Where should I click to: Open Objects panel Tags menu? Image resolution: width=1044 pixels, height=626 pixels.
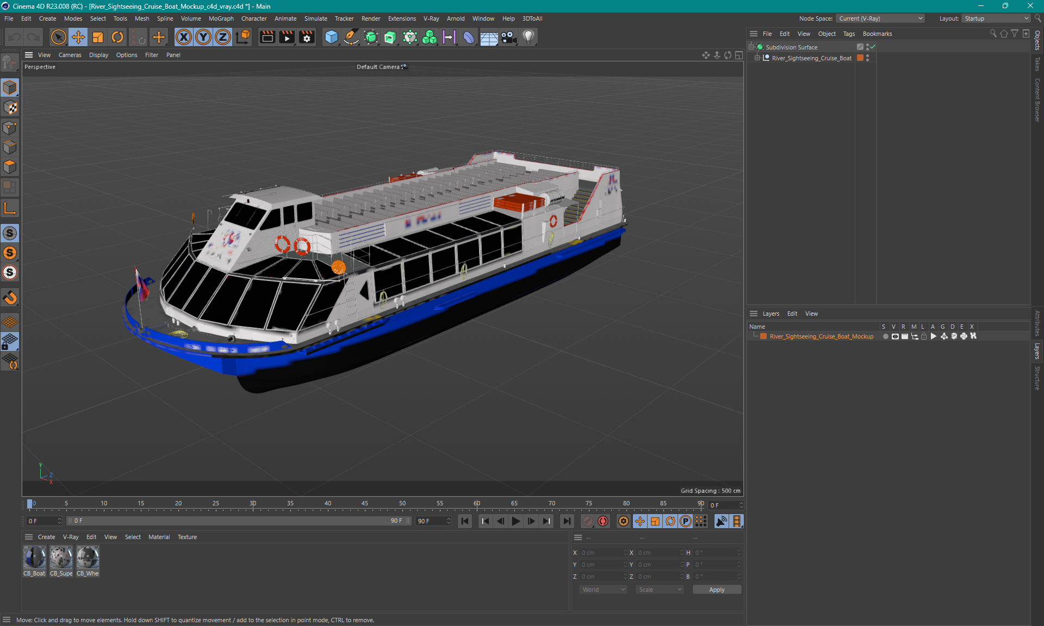tap(849, 34)
